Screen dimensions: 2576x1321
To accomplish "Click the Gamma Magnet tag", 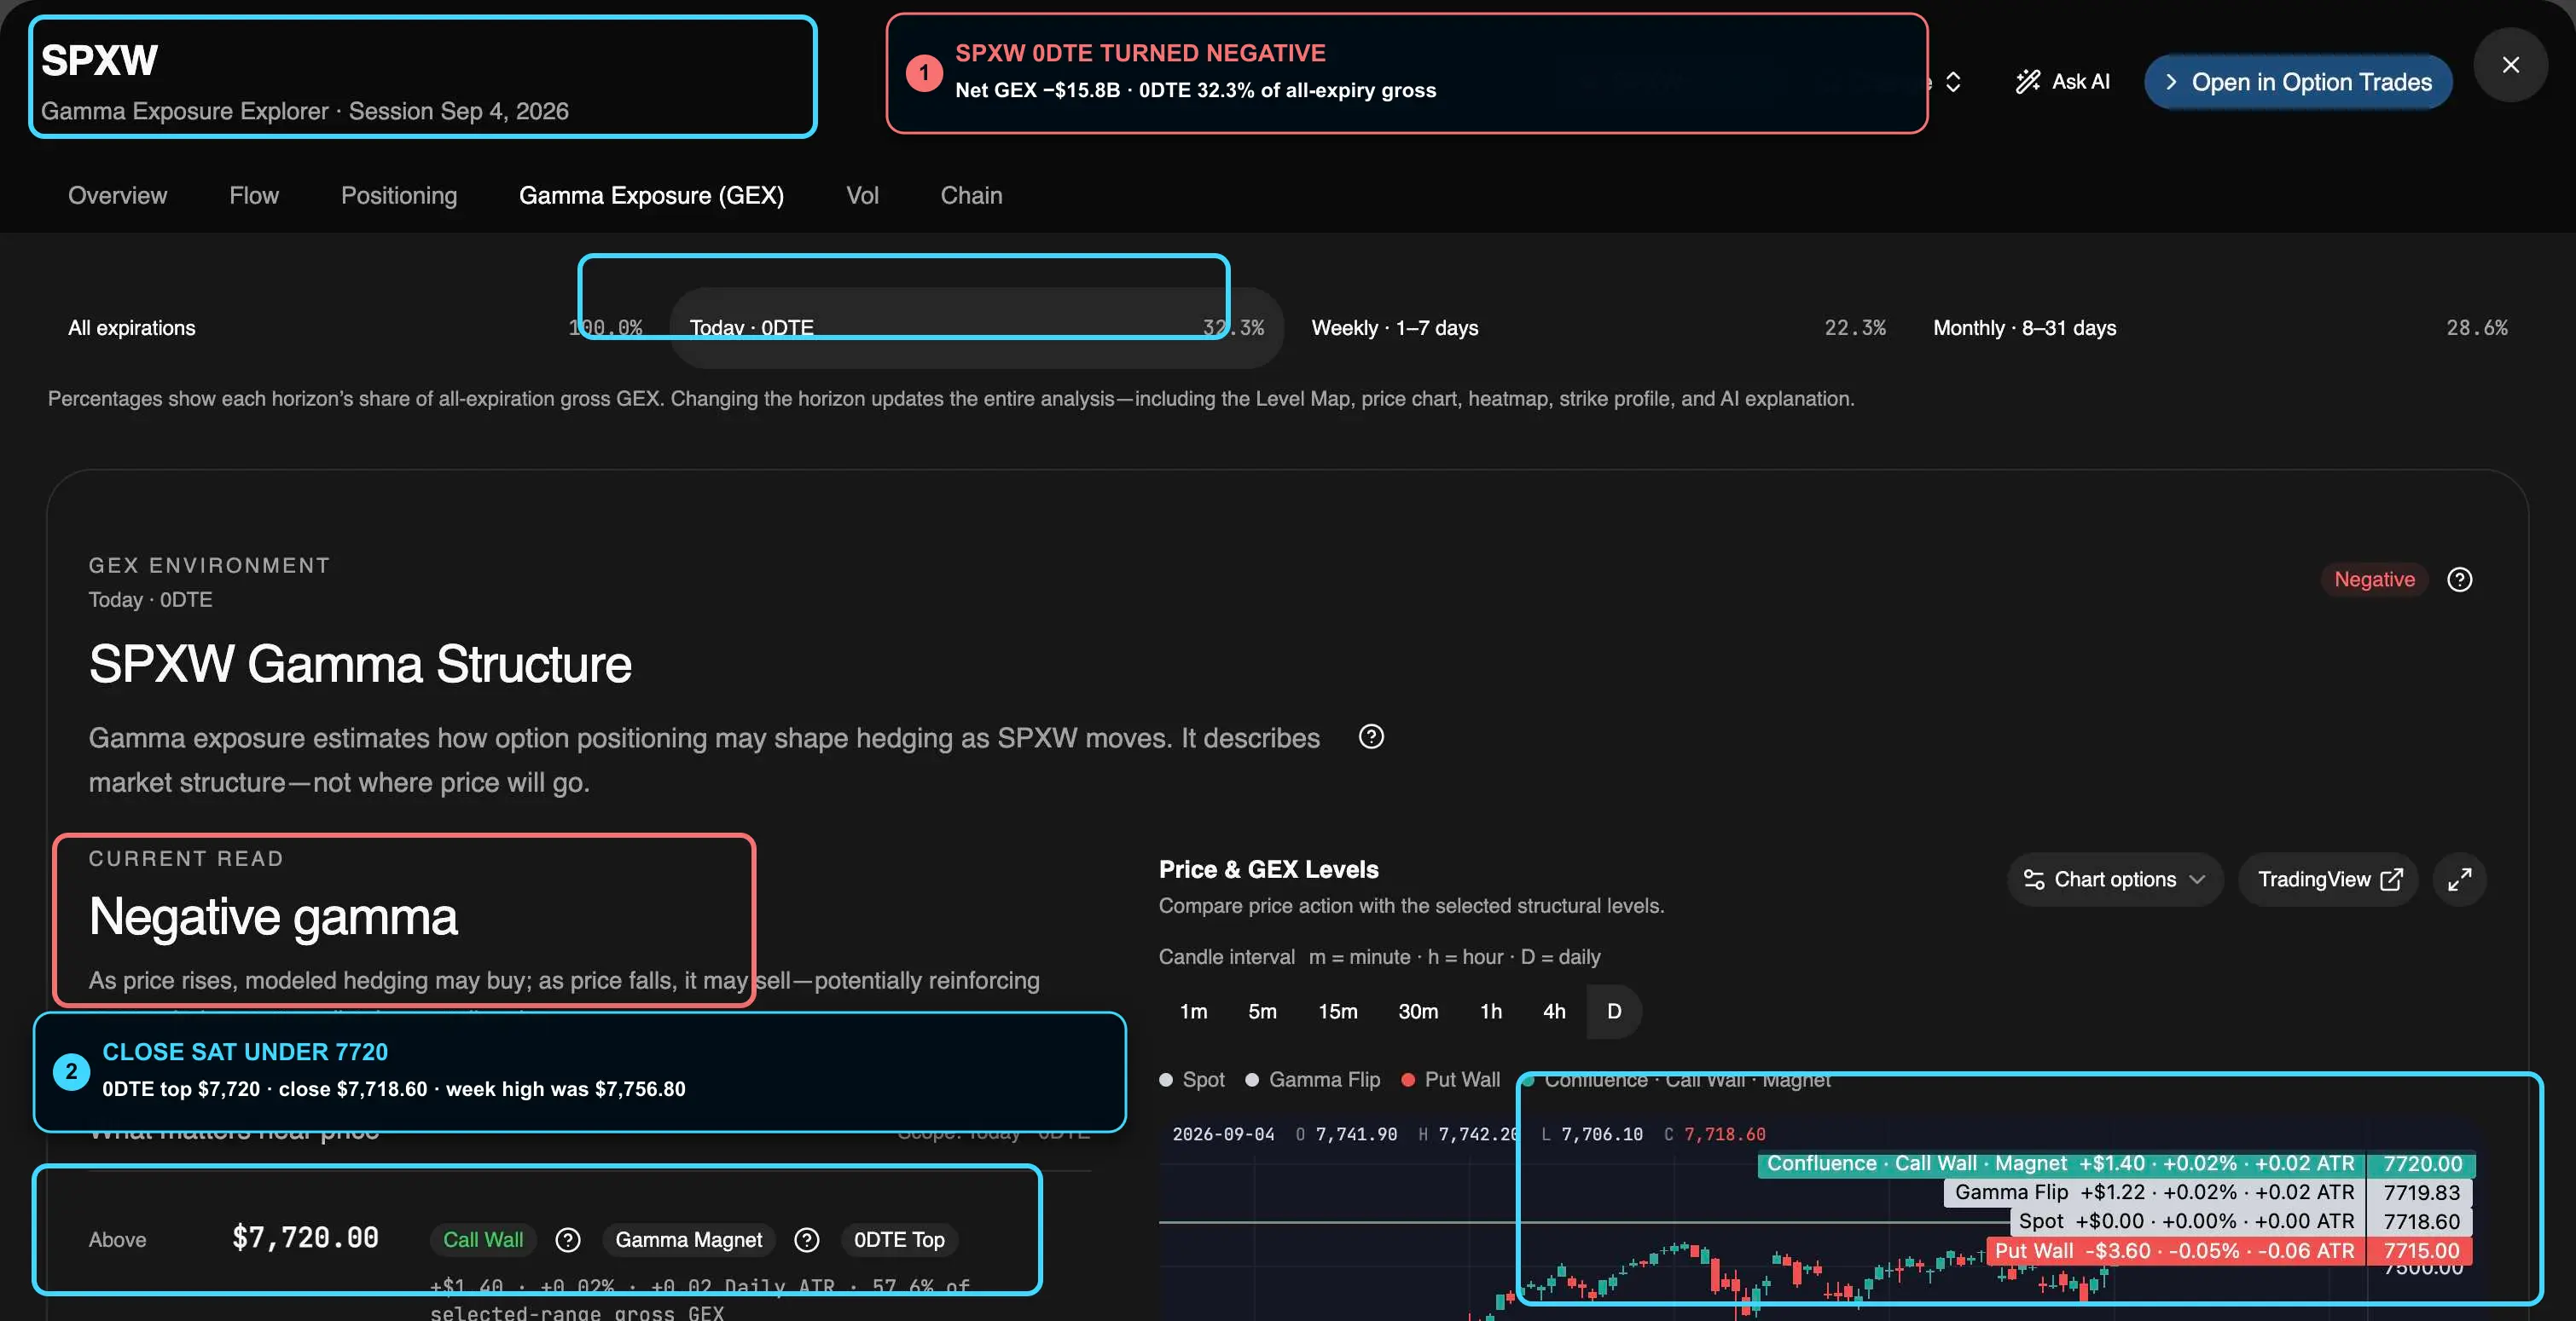I will [x=688, y=1239].
